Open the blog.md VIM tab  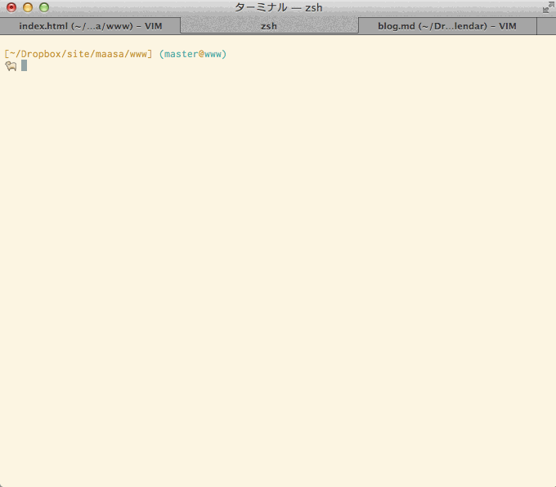(447, 26)
